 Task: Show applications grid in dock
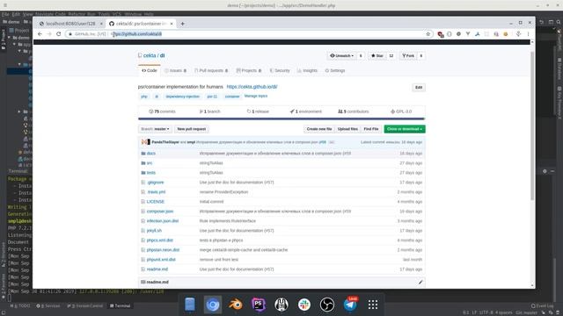pos(373,305)
